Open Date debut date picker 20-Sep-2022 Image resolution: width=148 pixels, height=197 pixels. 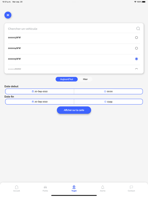[x=40, y=92]
